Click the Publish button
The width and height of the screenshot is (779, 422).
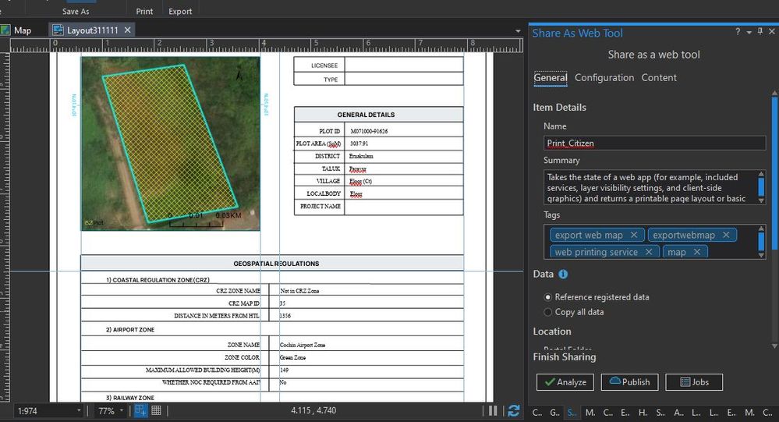point(629,382)
